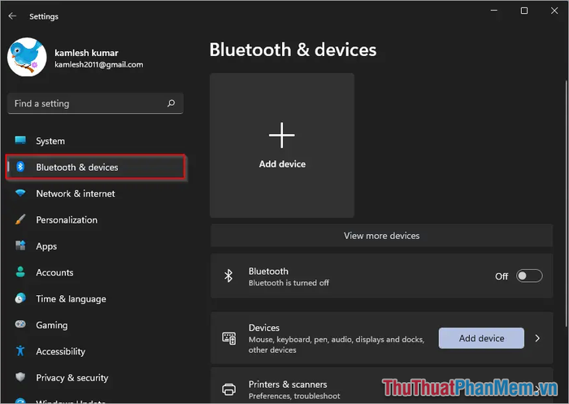Open Personalization label in the sidebar
The width and height of the screenshot is (569, 404).
click(67, 220)
